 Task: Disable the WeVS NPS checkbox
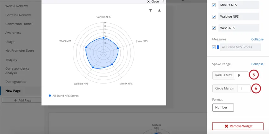point(214,28)
